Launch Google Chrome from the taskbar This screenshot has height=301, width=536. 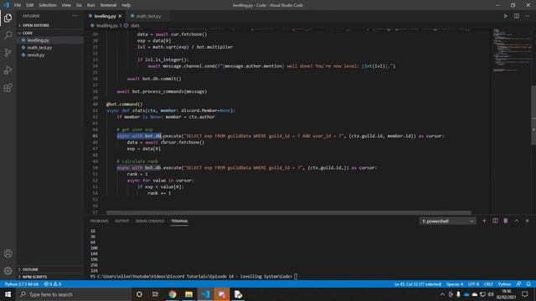pos(173,294)
